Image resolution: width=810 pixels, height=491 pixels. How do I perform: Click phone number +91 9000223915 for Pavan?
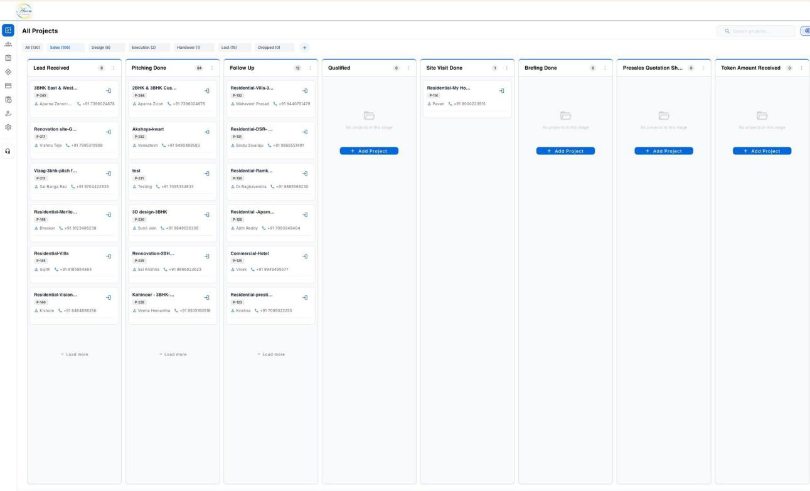pyautogui.click(x=470, y=103)
